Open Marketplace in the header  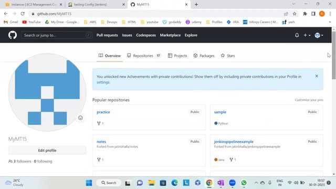pyautogui.click(x=170, y=35)
